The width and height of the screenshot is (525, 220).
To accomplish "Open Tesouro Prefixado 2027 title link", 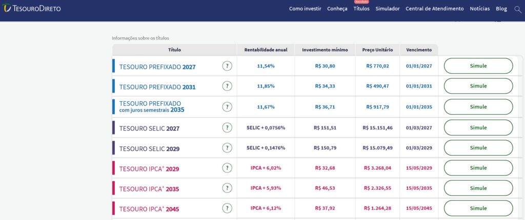I will (157, 67).
